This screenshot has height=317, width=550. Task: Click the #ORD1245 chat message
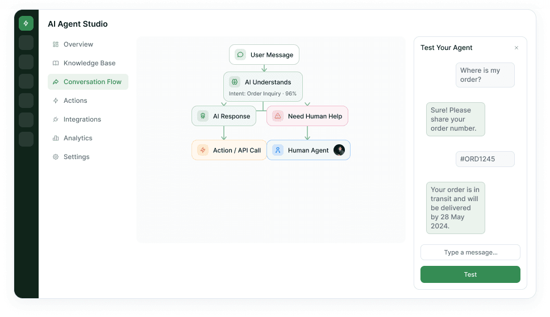(x=485, y=159)
